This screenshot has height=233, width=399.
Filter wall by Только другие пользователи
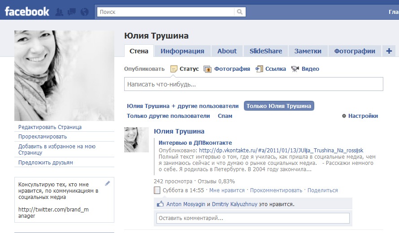(169, 116)
